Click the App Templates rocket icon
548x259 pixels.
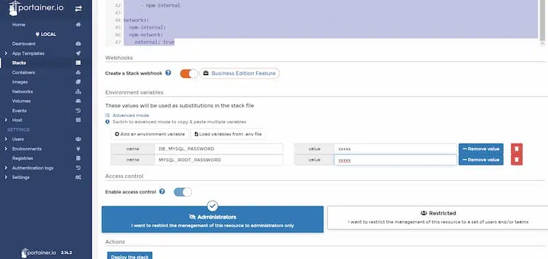pos(78,53)
